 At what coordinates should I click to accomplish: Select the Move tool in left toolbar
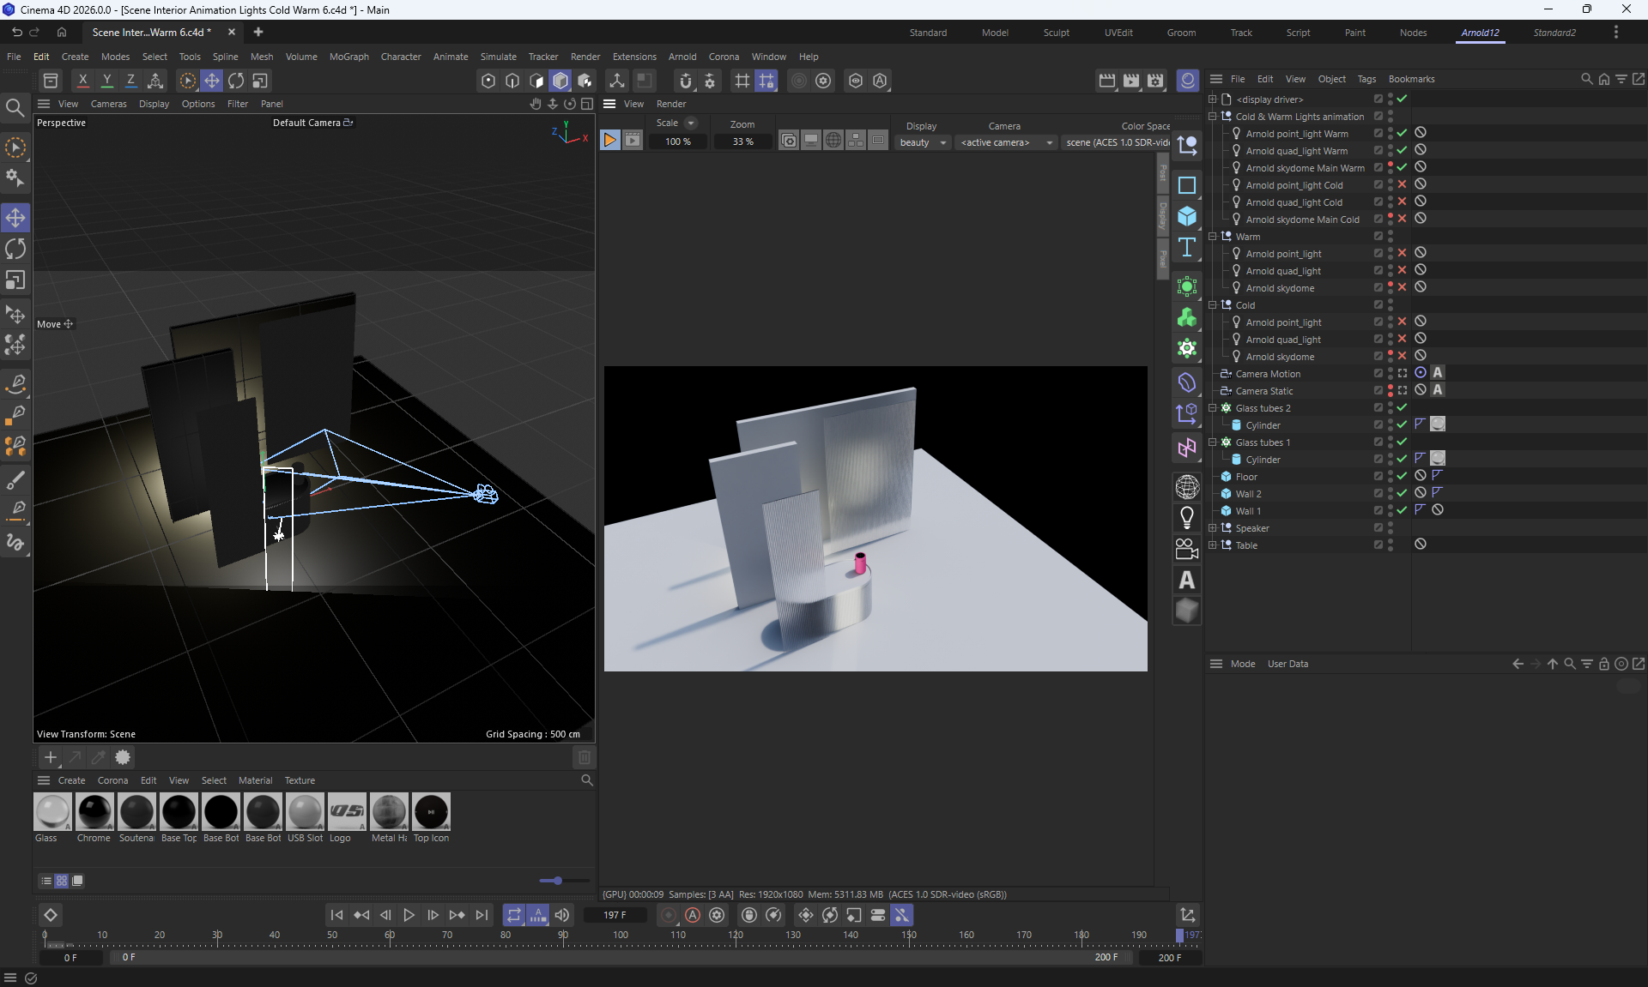tap(15, 217)
